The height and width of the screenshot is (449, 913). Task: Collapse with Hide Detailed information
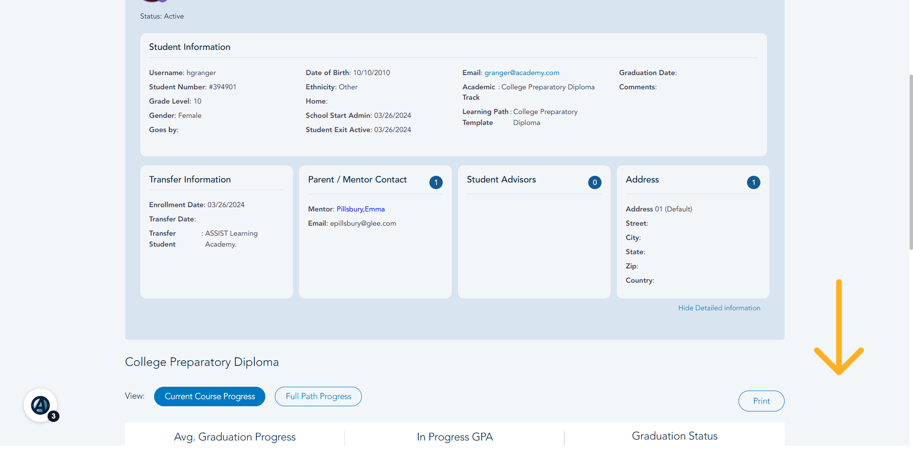[x=719, y=308]
